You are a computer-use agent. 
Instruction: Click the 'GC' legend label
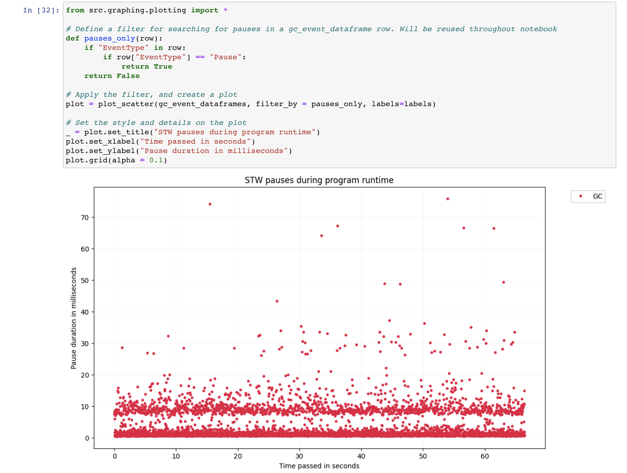tap(597, 197)
